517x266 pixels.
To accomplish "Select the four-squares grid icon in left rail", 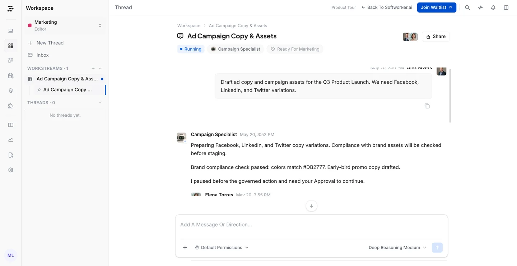I will point(11,46).
